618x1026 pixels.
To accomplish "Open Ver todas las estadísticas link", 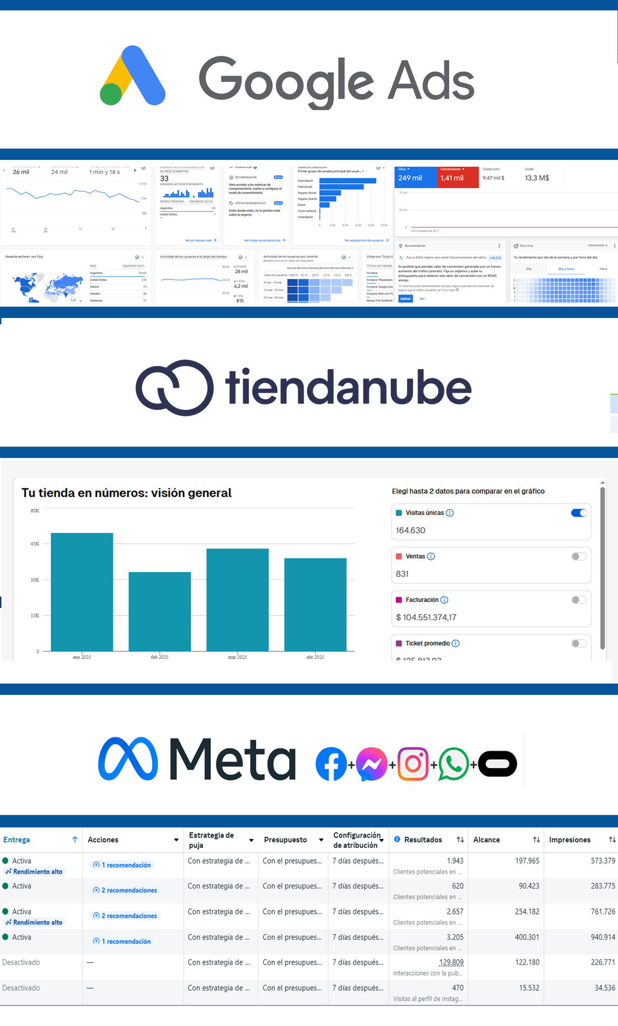I will (265, 241).
